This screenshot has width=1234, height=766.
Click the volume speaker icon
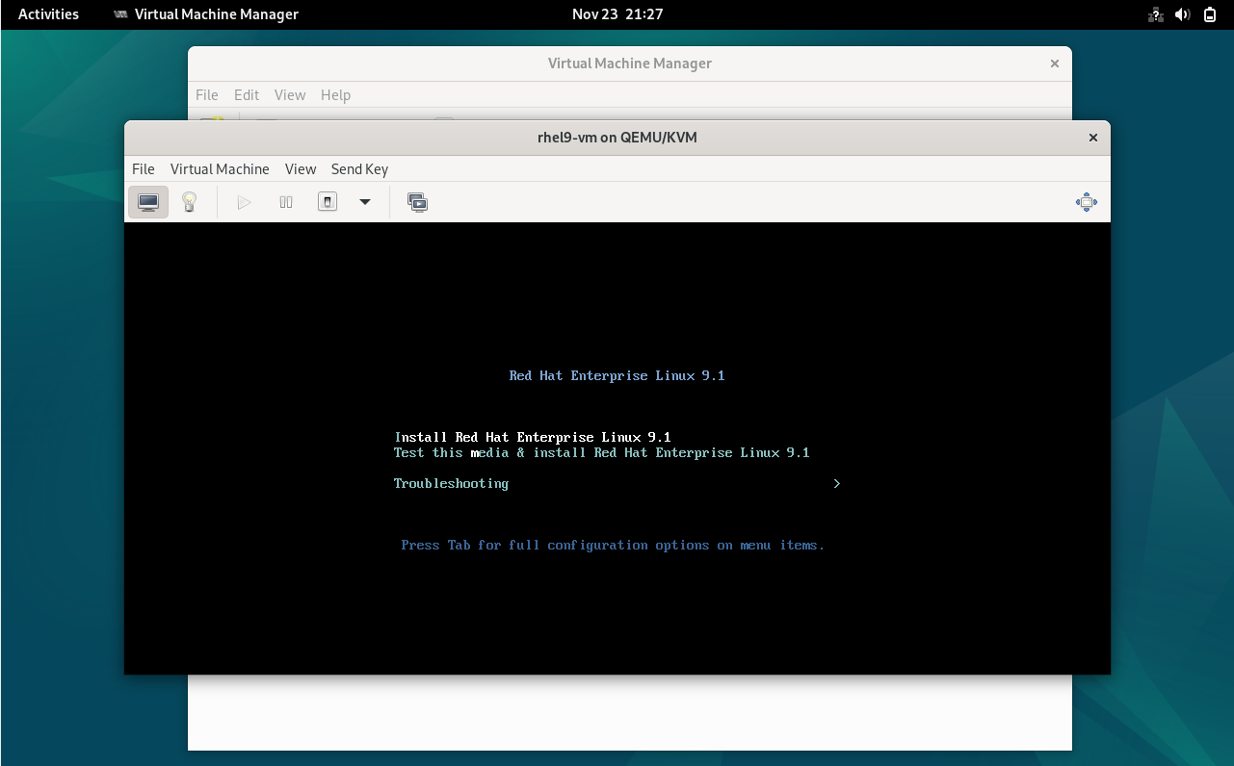tap(1183, 14)
